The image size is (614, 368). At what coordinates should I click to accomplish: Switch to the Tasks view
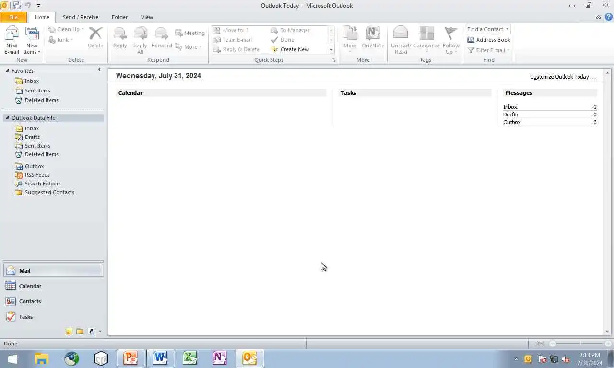[53, 317]
